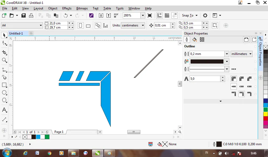Open CorelDRAW from Windows taskbar
Viewport: 268px width, 157px height.
[x=98, y=153]
